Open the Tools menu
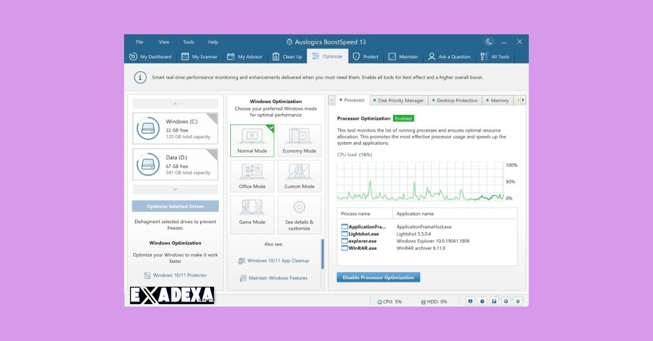This screenshot has width=653, height=341. coord(188,42)
